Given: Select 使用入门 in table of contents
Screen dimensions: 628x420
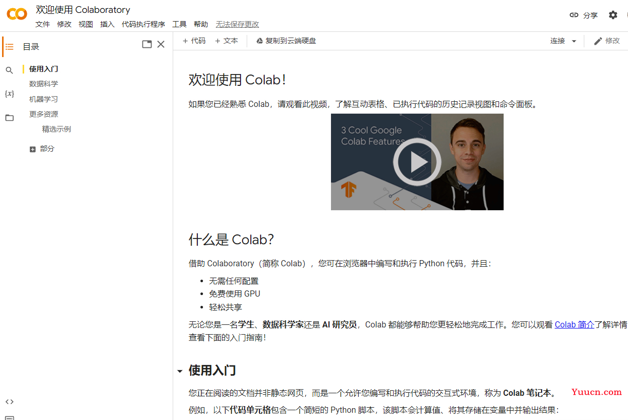Looking at the screenshot, I should coord(44,69).
